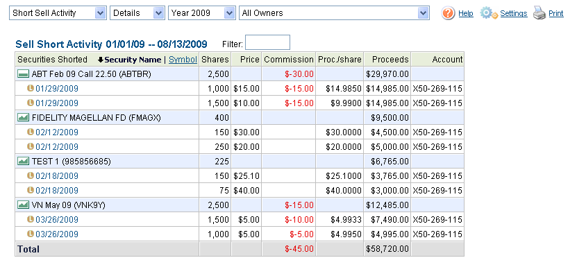
Task: Collapse the ABT Feb 09 Call group icon
Action: tap(24, 74)
